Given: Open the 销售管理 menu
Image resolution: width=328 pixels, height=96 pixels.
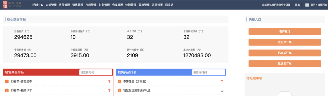Looking at the screenshot, I should click(x=78, y=5).
